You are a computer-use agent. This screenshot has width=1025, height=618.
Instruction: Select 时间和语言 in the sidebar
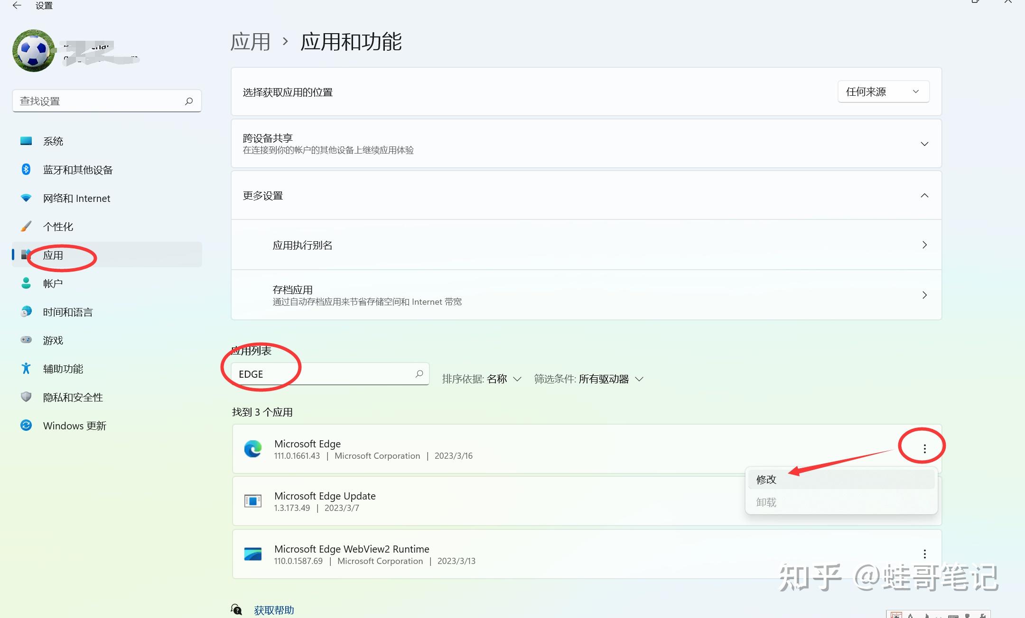tap(67, 312)
